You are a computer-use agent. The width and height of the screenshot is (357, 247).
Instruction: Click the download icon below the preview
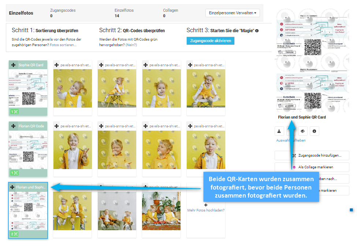tap(279, 131)
